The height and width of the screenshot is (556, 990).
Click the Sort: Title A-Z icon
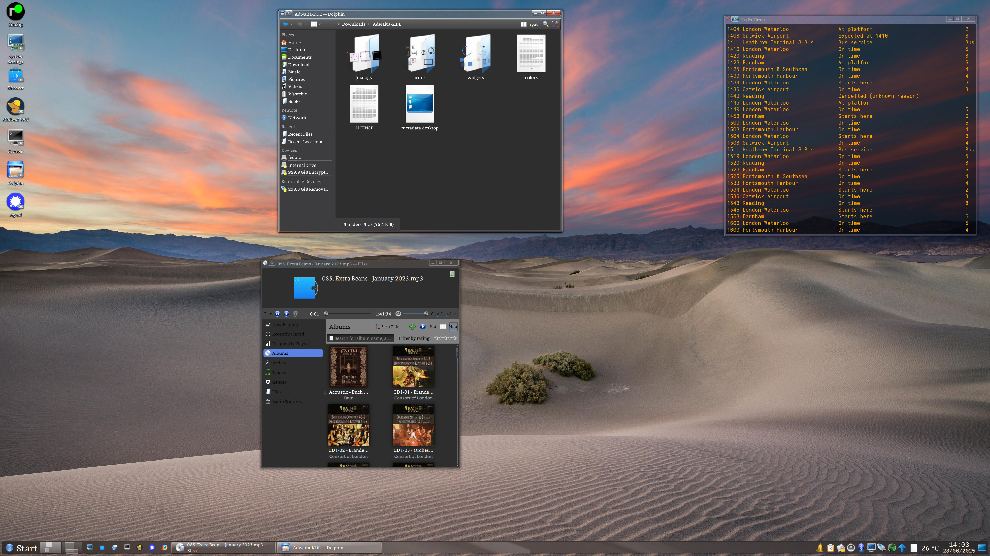point(377,327)
